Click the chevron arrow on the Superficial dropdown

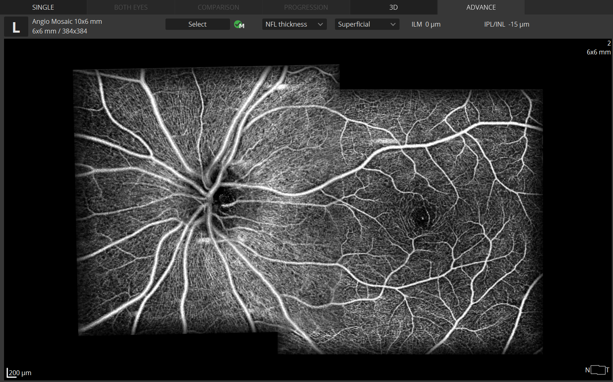pyautogui.click(x=393, y=24)
